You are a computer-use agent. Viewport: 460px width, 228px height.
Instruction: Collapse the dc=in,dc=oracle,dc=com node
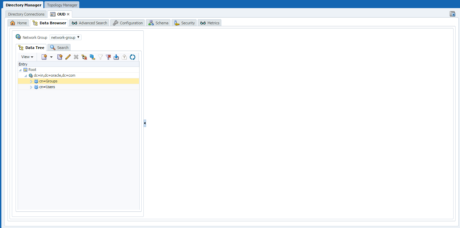[x=26, y=76]
